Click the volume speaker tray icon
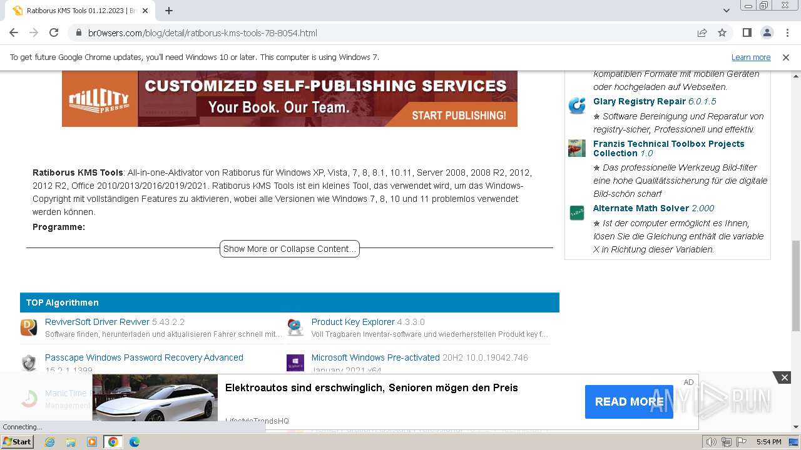Viewport: 801px width, 450px height. pos(712,442)
